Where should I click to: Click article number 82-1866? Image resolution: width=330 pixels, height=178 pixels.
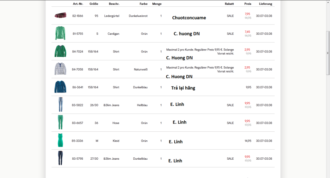click(77, 16)
